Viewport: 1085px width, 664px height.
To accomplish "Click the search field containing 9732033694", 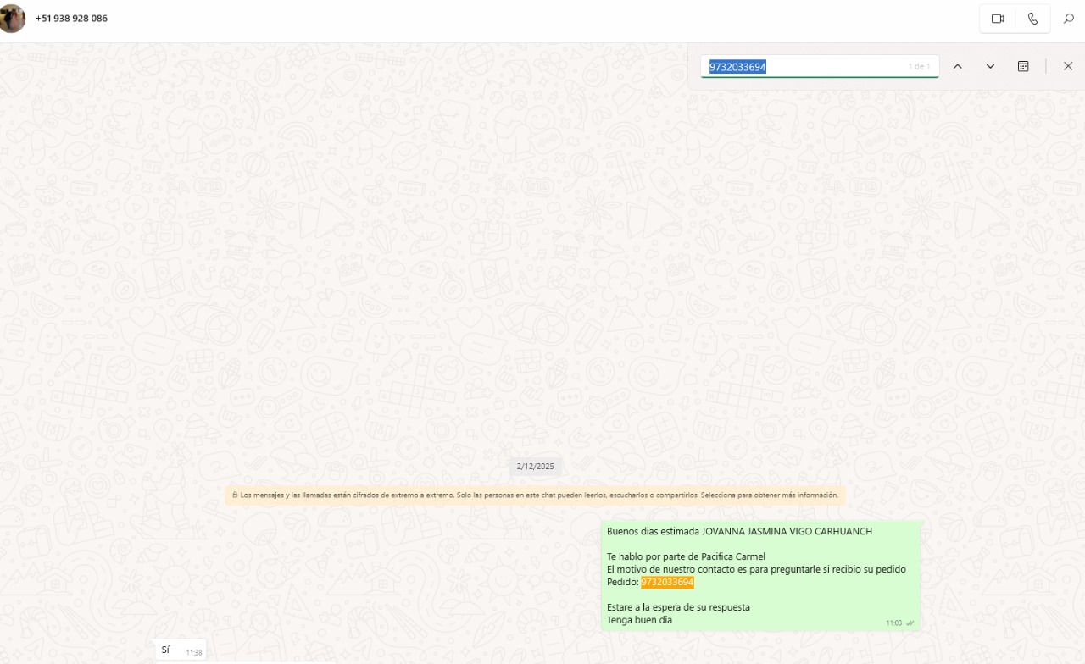I will click(x=805, y=67).
